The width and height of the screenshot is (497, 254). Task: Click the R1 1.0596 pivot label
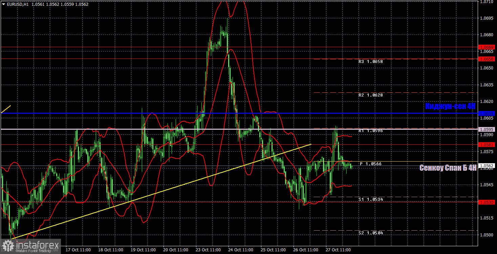[x=371, y=130]
